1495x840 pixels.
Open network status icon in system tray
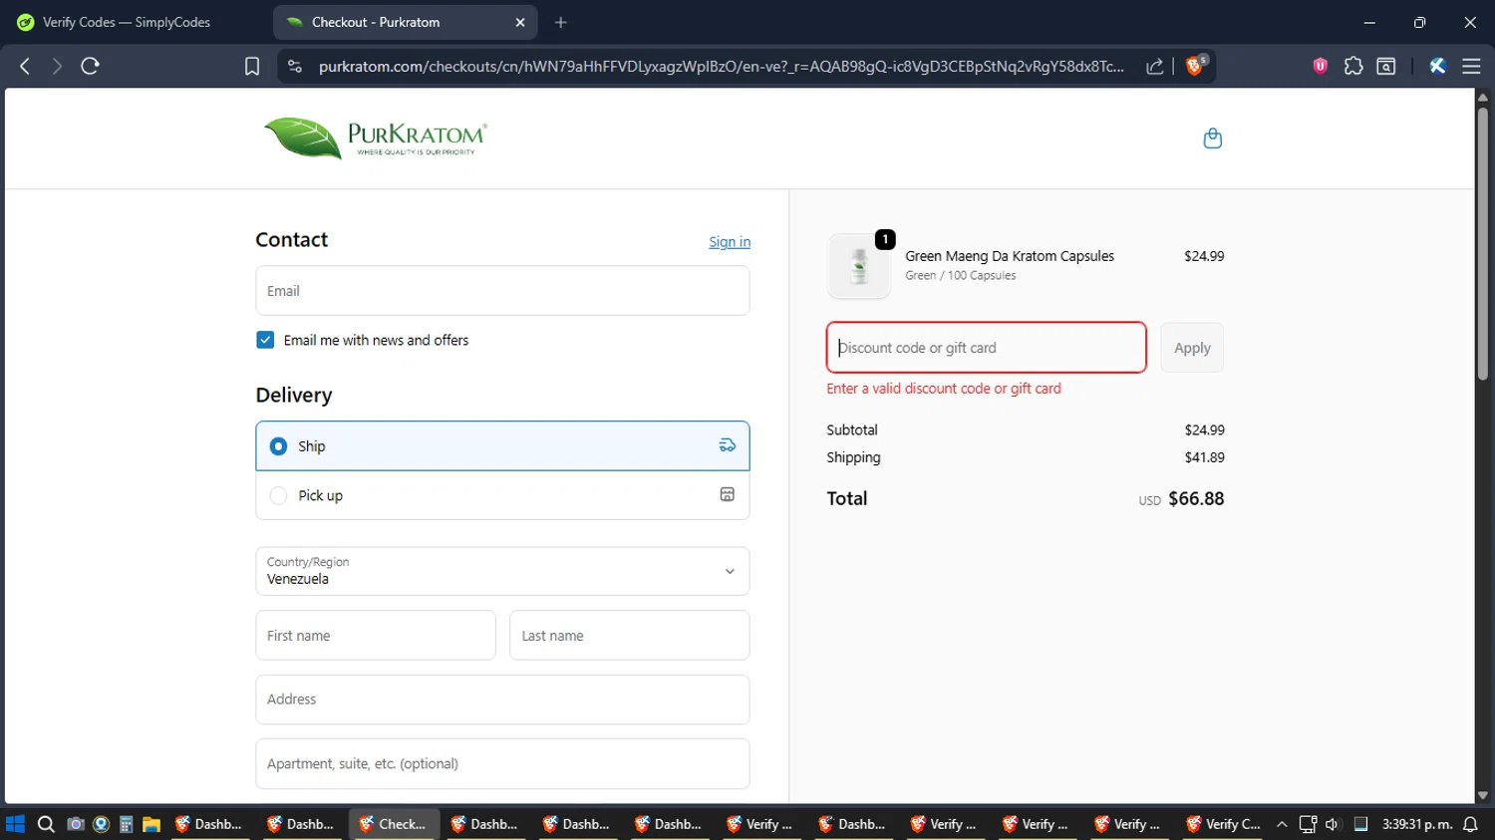coord(1308,824)
